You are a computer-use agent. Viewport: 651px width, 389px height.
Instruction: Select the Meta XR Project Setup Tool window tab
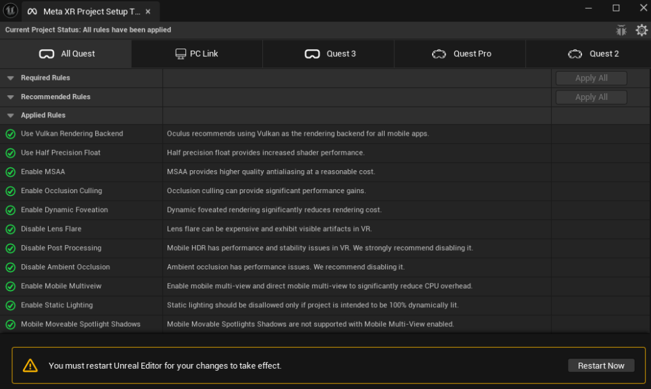[90, 11]
